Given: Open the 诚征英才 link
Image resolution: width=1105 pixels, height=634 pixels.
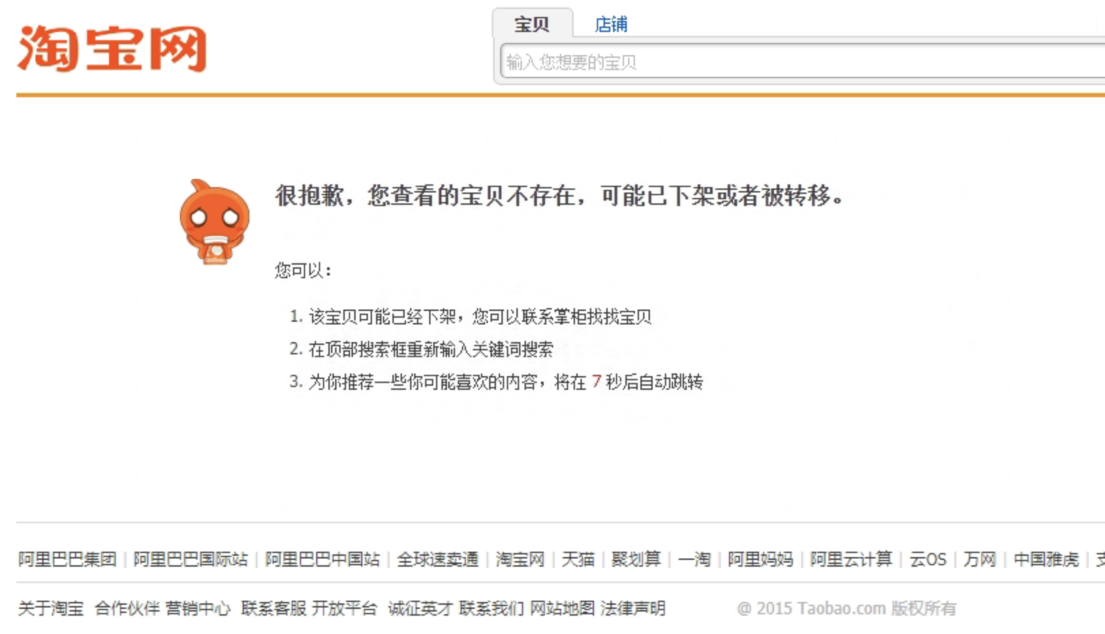Looking at the screenshot, I should coord(420,608).
